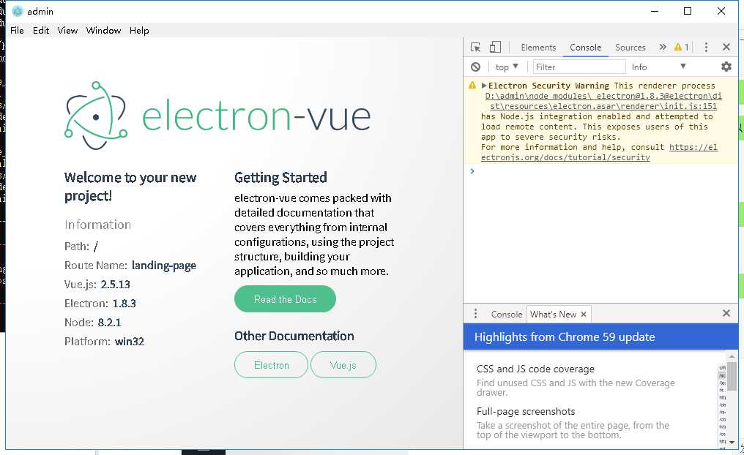Close the What's New tab
Screen dimensions: 744x455
coord(584,315)
